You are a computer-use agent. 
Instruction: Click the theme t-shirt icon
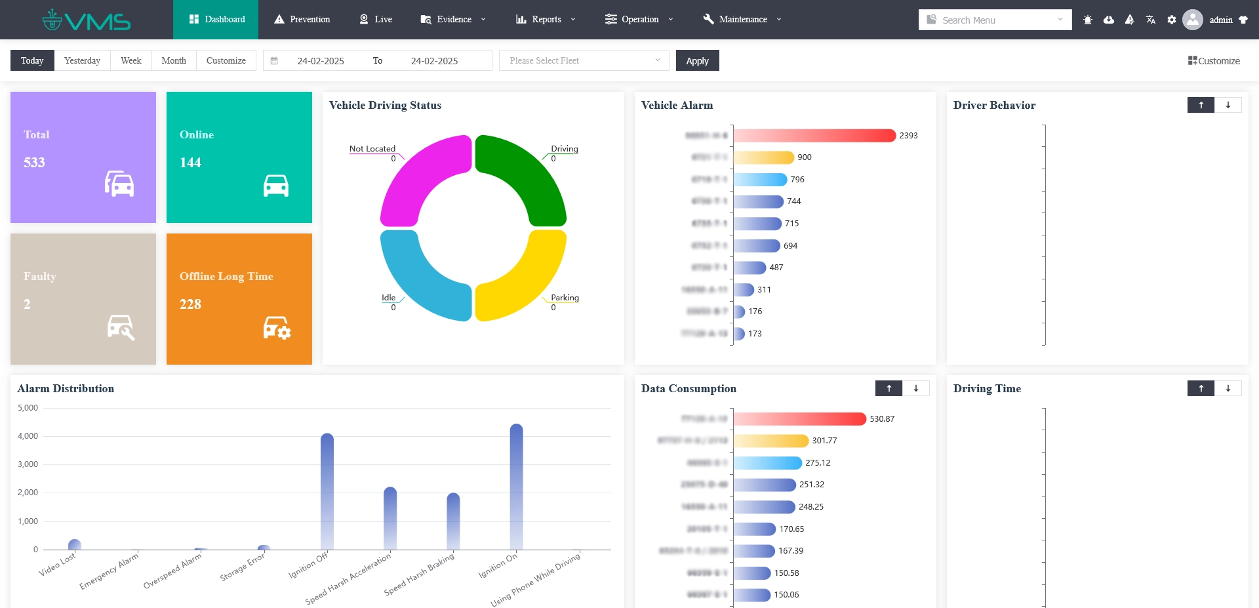(1243, 20)
